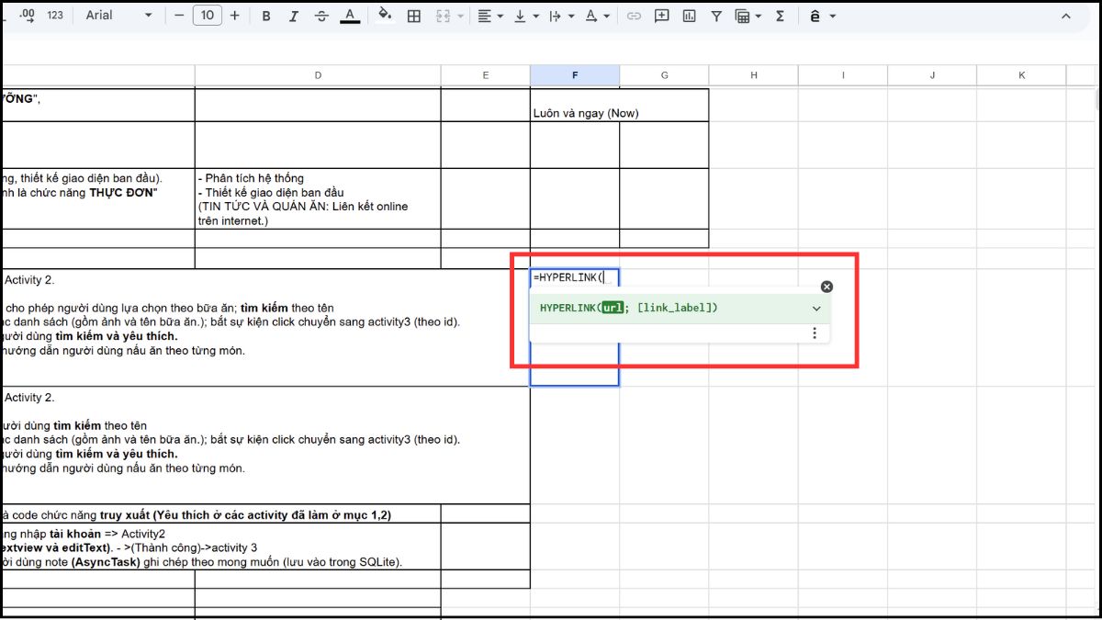The image size is (1102, 620).
Task: Expand the HYPERLINK formula help details
Action: pos(815,309)
